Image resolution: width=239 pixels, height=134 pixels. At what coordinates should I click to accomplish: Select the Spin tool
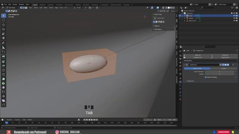click(3, 83)
